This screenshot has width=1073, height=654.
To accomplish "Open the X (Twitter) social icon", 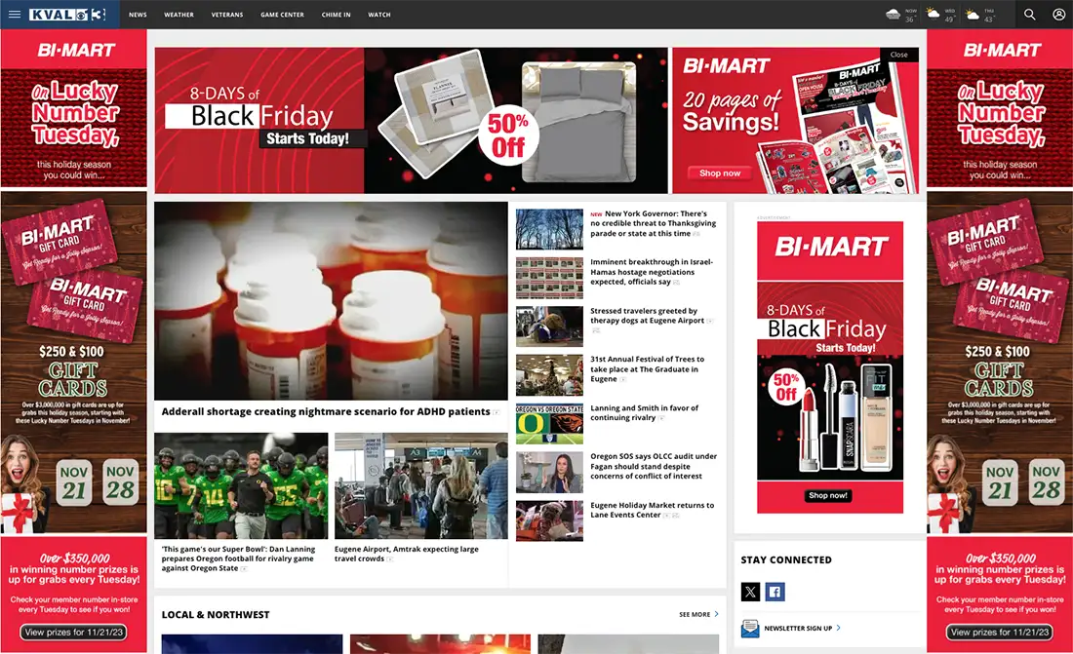I will (751, 592).
